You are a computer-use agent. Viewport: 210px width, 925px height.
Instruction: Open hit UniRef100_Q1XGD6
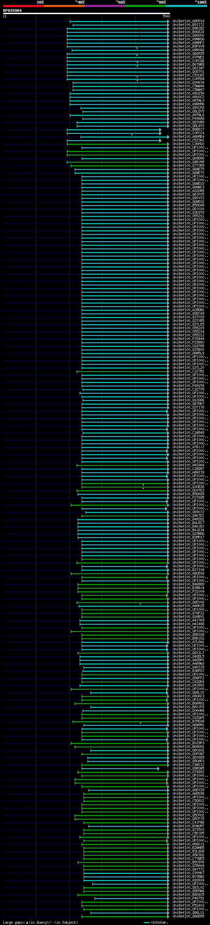[188, 400]
